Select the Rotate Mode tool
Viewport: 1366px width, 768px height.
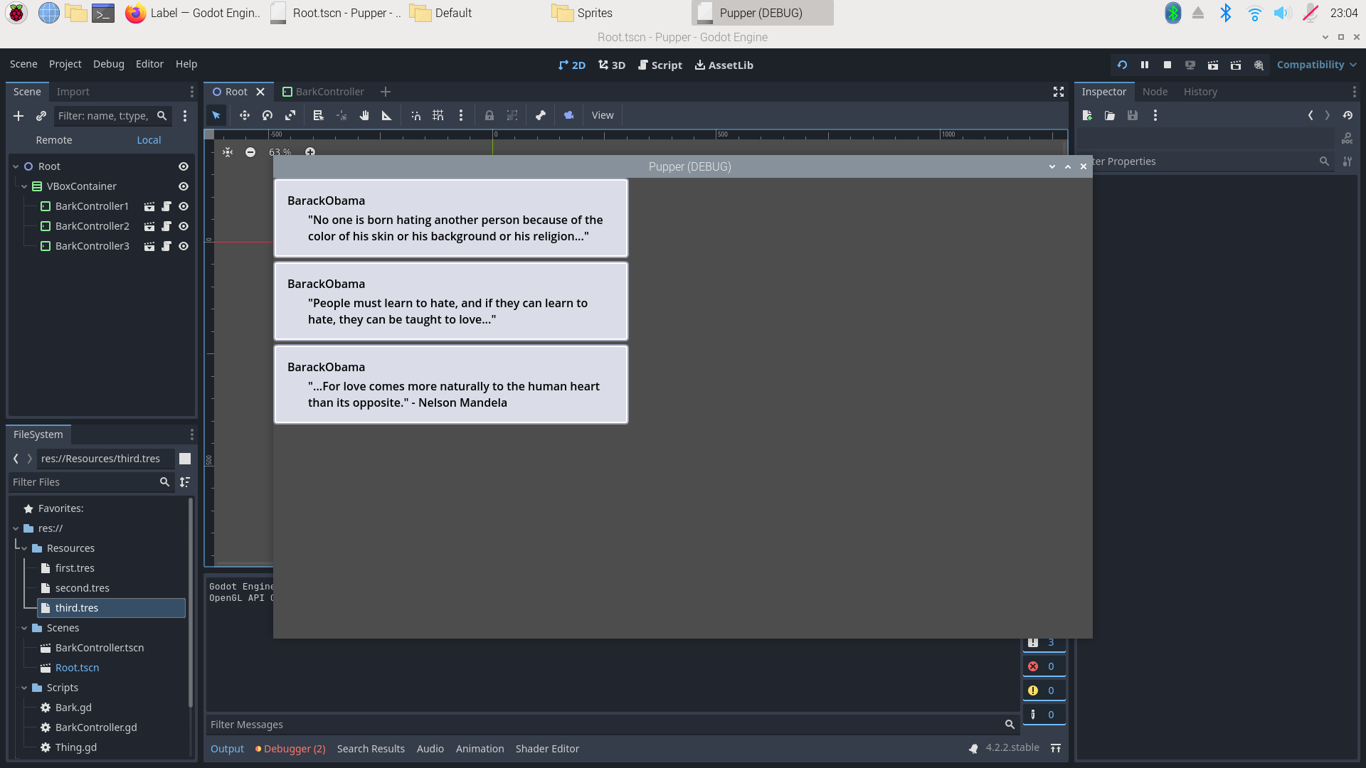(x=268, y=115)
